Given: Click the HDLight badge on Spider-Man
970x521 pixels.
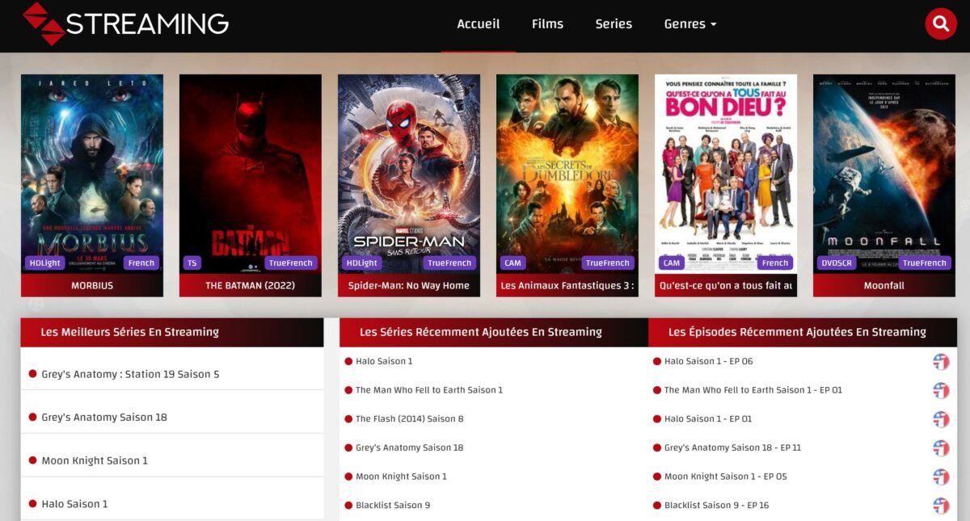Looking at the screenshot, I should click(362, 263).
